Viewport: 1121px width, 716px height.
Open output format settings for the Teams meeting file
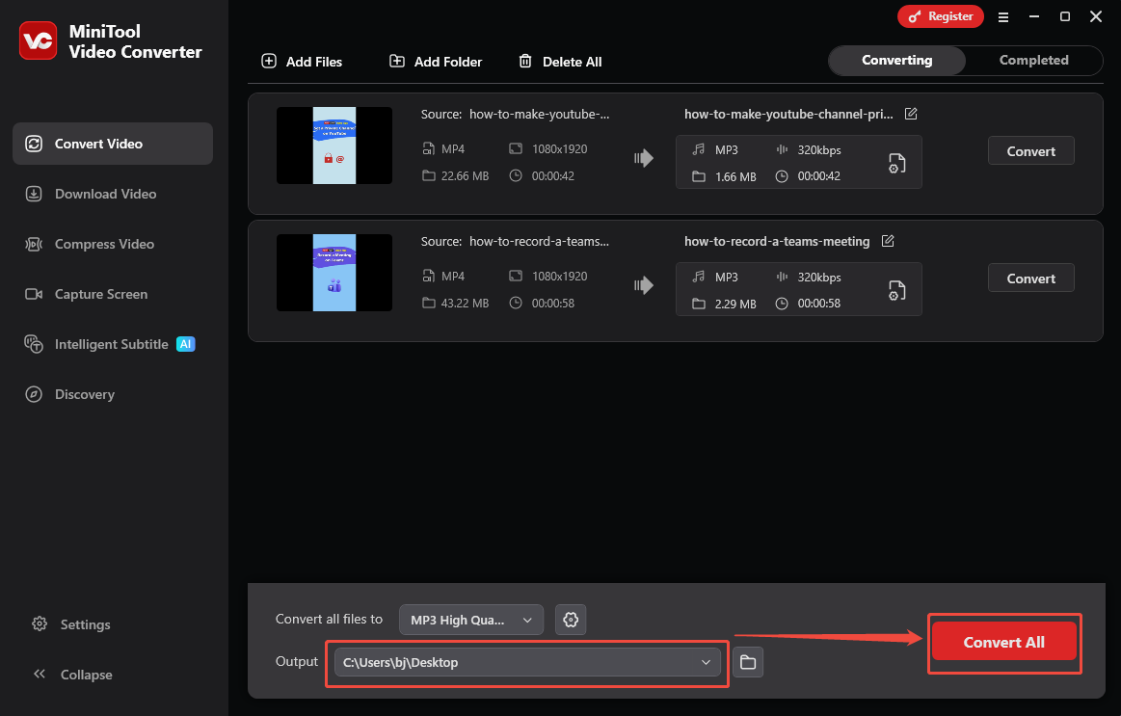coord(896,289)
